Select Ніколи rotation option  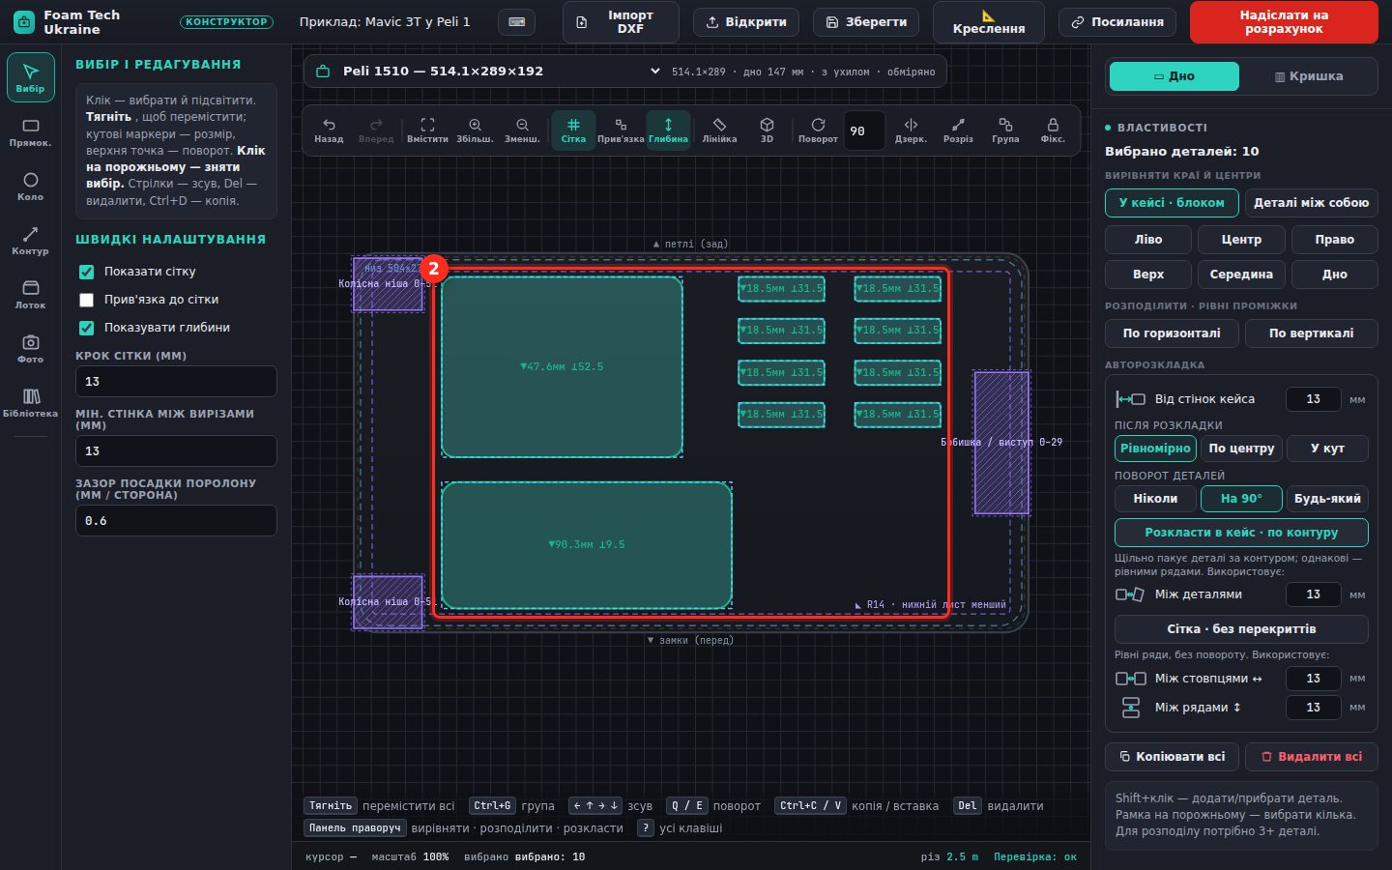coord(1155,499)
